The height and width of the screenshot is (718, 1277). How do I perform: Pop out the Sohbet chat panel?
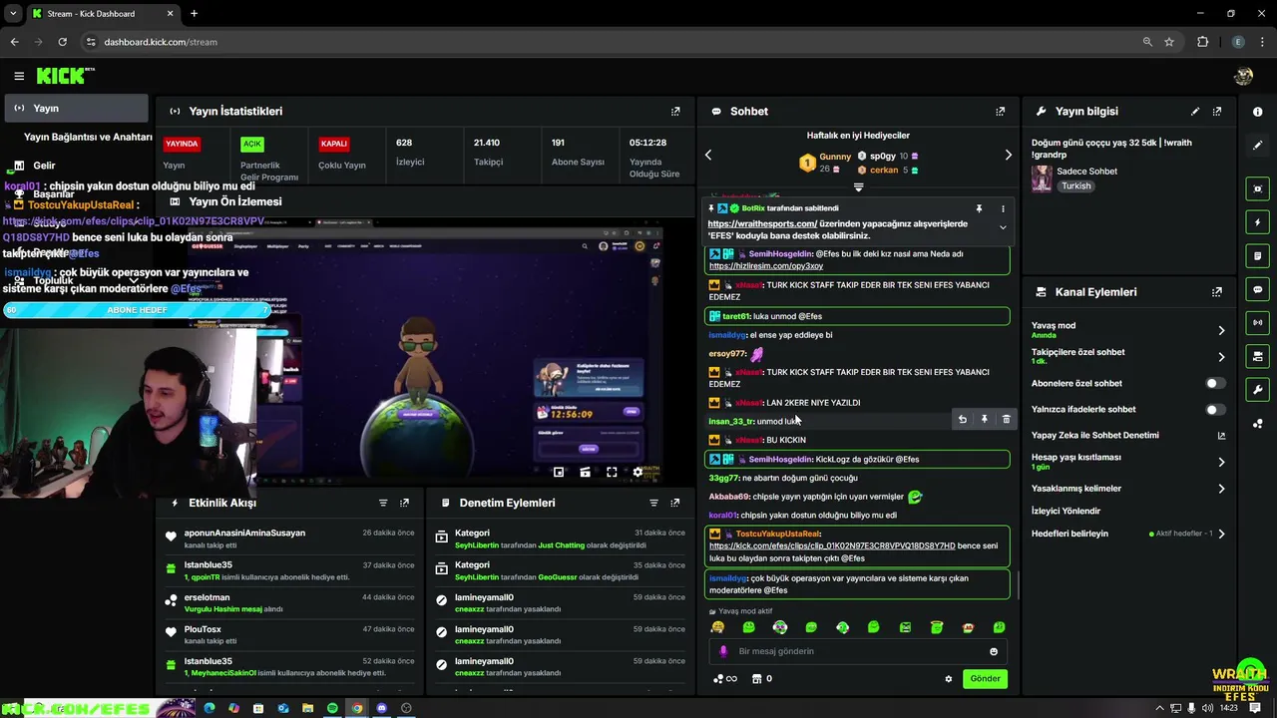[x=1000, y=112]
